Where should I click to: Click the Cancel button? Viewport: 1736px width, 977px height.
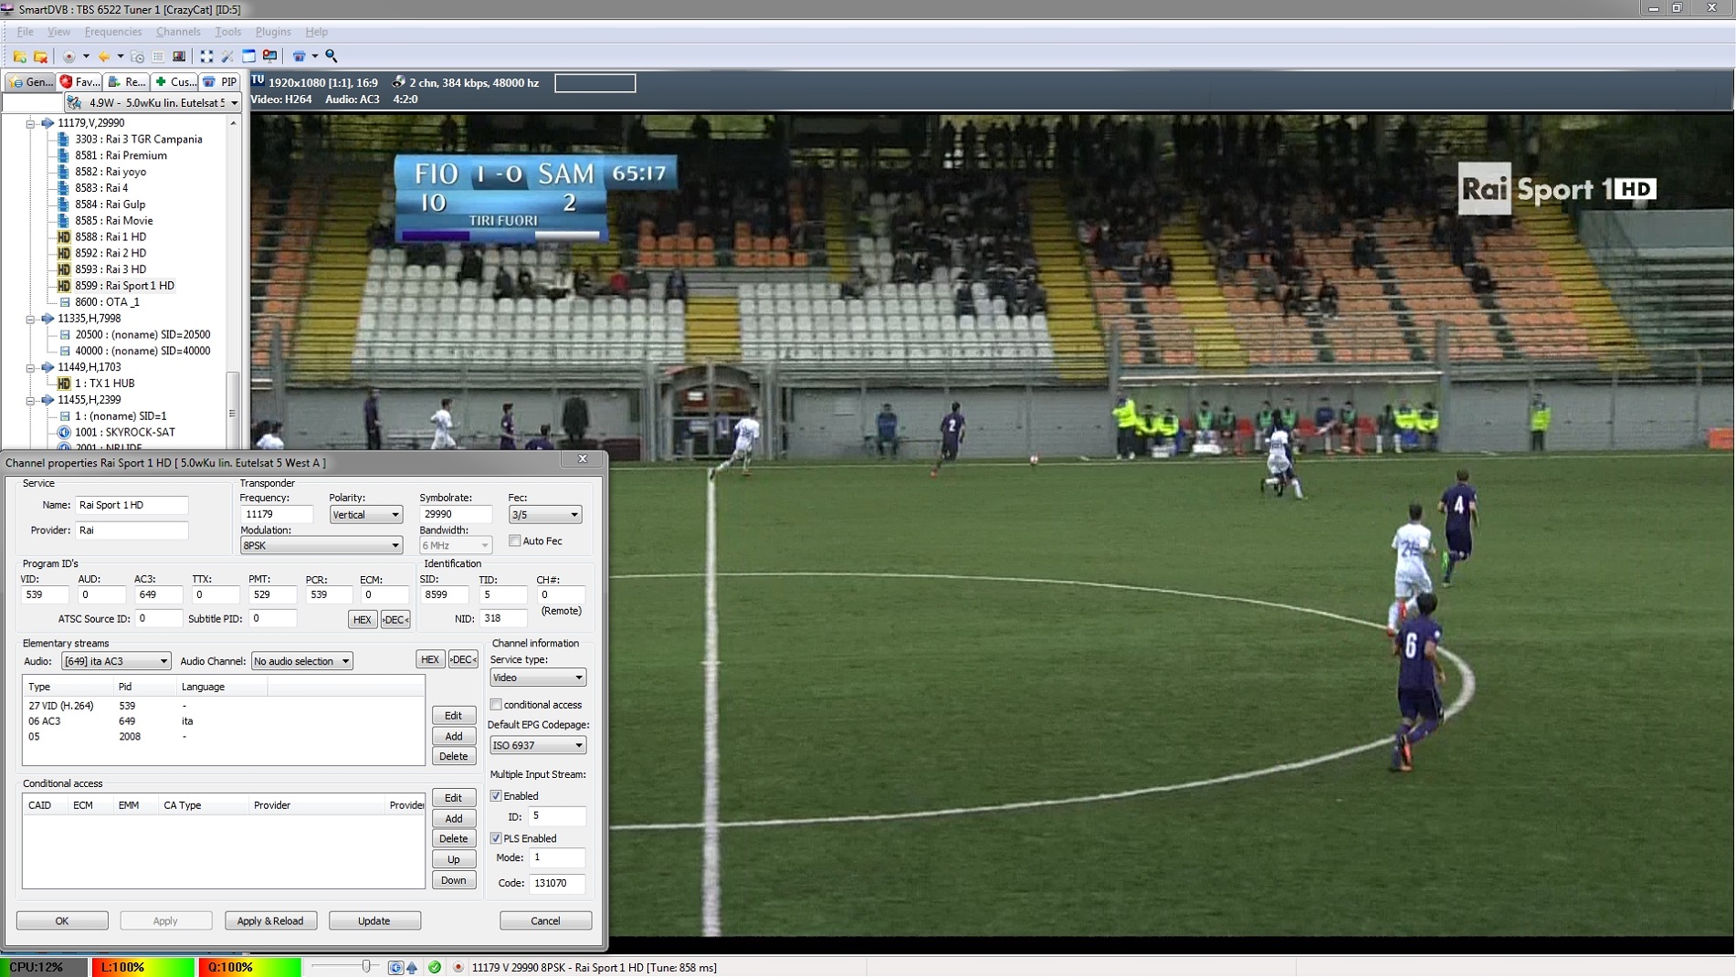click(545, 921)
